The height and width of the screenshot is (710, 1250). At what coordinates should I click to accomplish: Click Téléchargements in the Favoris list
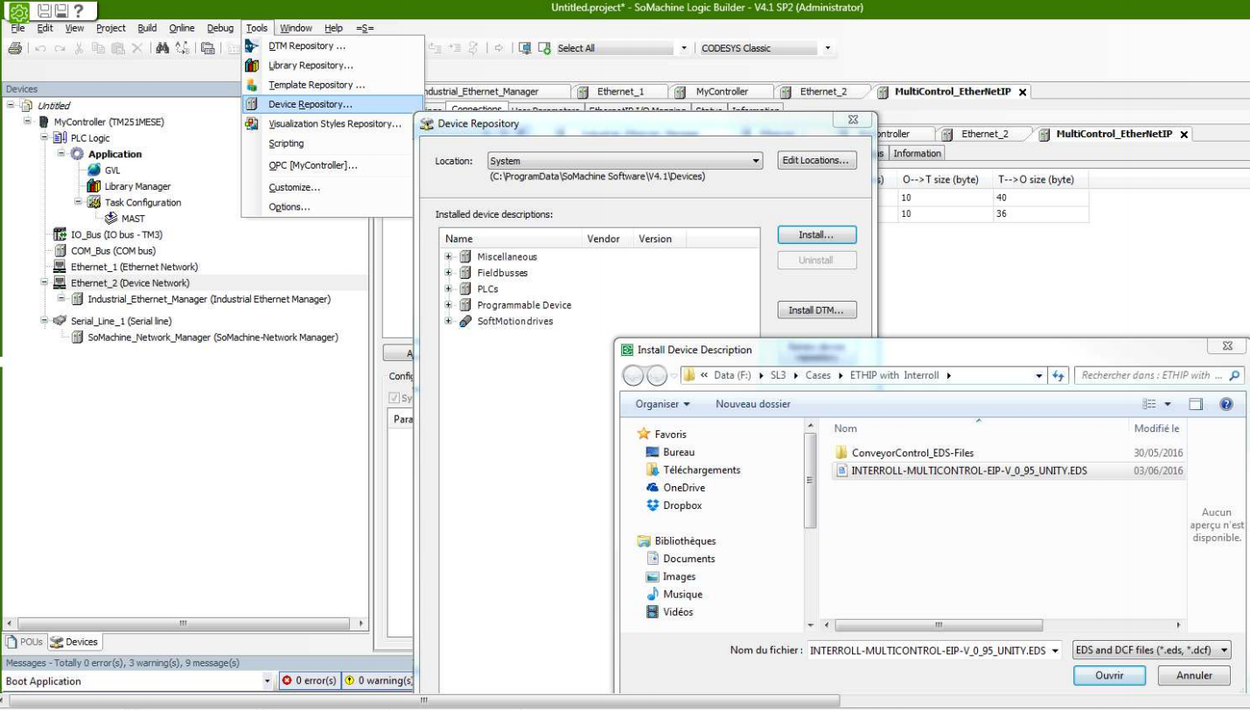[702, 470]
